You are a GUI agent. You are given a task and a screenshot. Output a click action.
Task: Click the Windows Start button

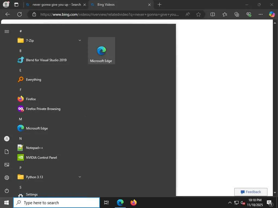click(x=7, y=203)
